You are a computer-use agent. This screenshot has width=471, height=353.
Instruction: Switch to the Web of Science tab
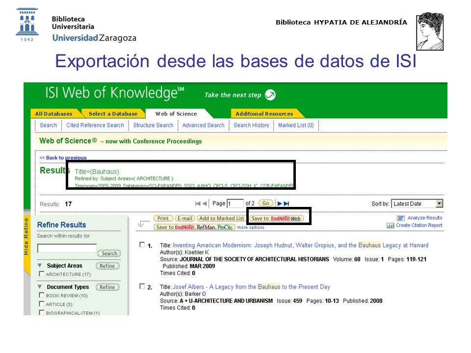[x=176, y=113]
